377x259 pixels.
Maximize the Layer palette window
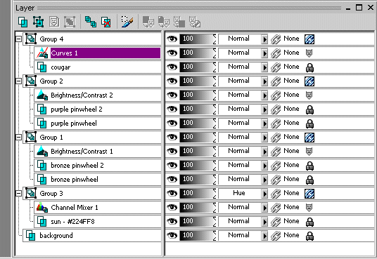click(359, 8)
